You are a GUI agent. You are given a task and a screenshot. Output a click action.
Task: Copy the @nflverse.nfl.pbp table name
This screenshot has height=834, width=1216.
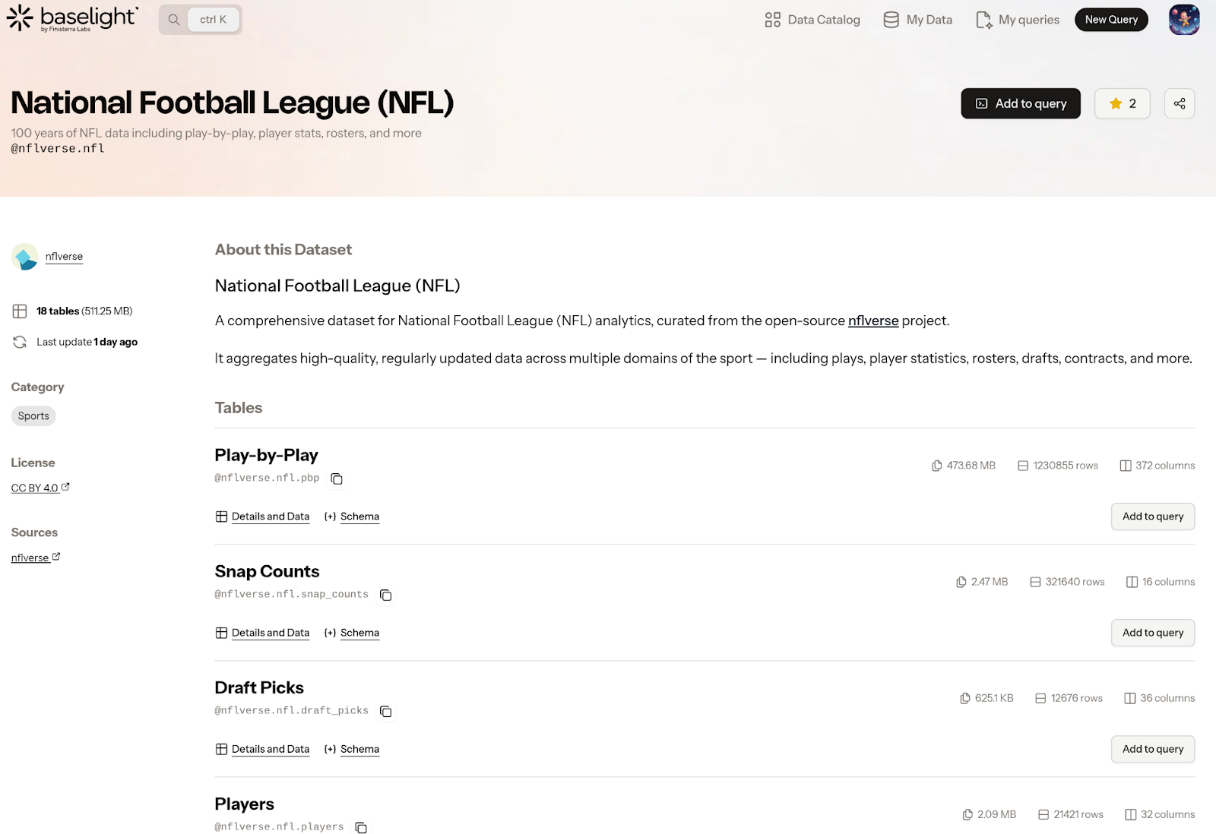tap(337, 479)
